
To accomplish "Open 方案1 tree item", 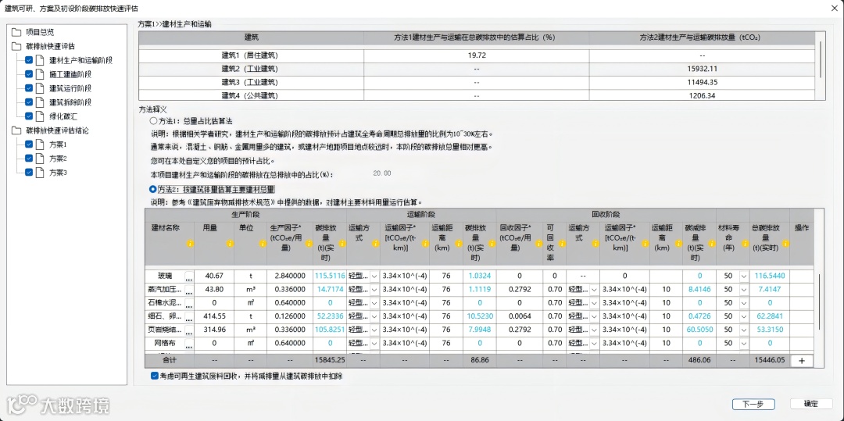I will click(x=58, y=144).
